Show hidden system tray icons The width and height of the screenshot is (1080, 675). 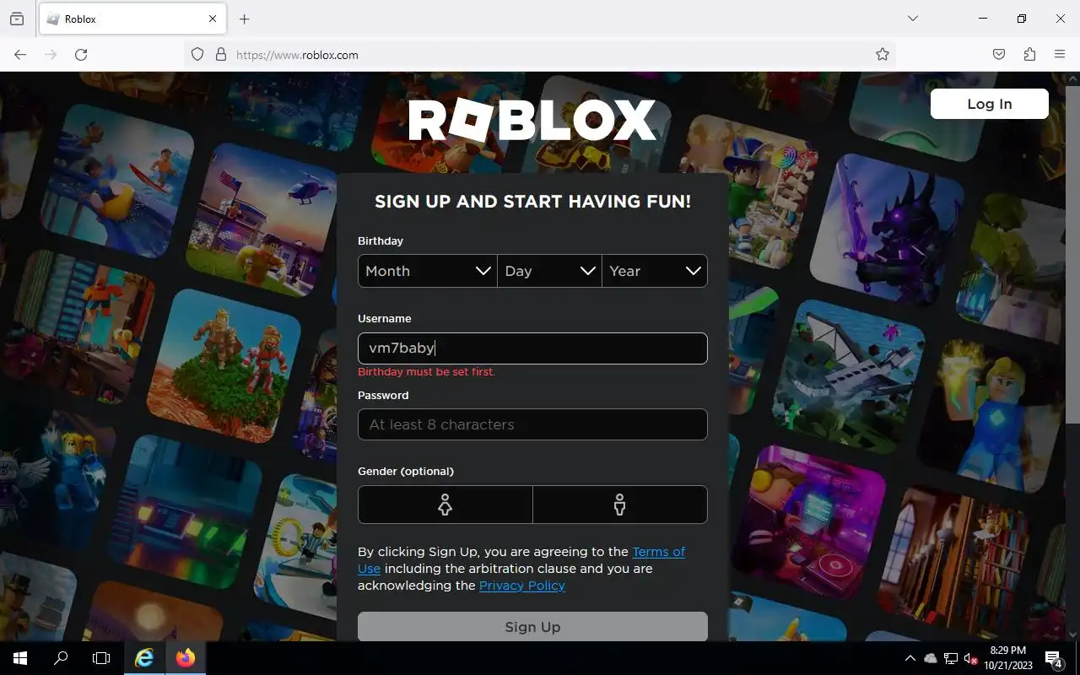[x=910, y=658]
